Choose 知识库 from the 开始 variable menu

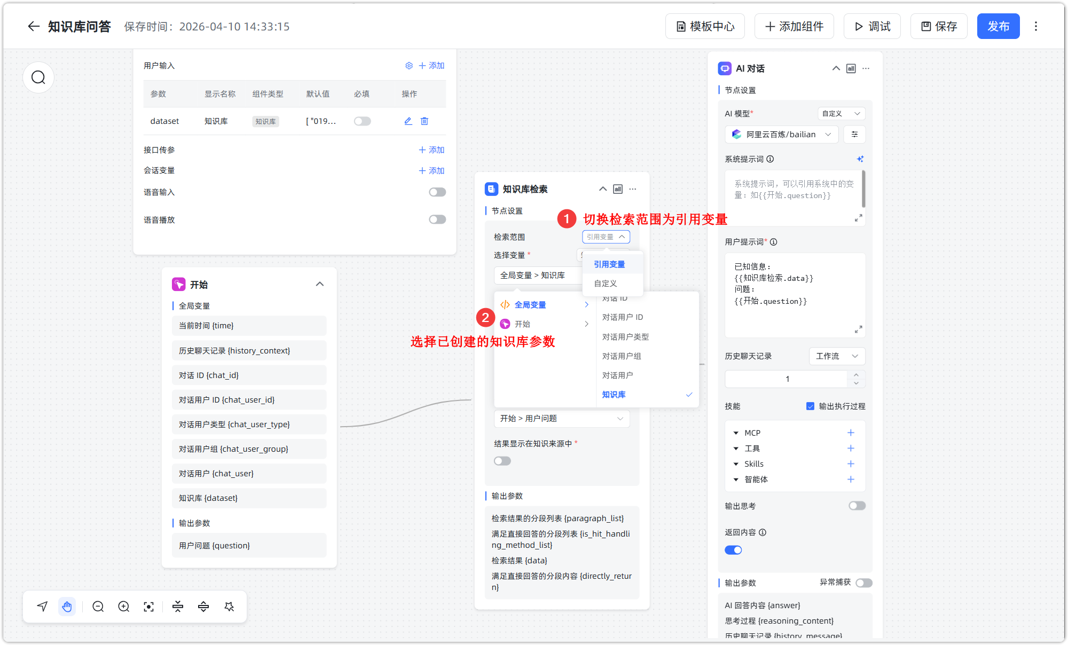pyautogui.click(x=614, y=395)
